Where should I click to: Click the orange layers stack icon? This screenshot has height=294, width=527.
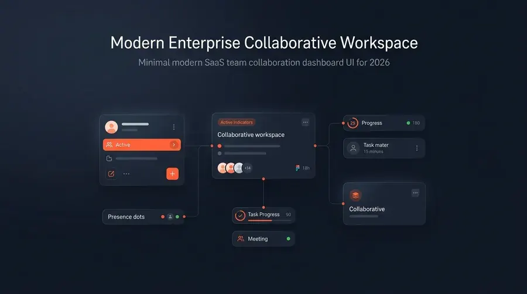click(355, 195)
